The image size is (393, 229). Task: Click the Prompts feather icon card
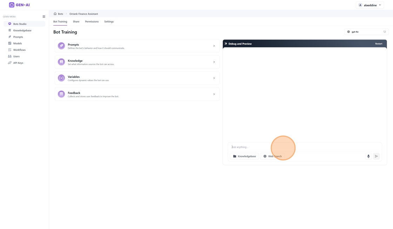coord(61,46)
